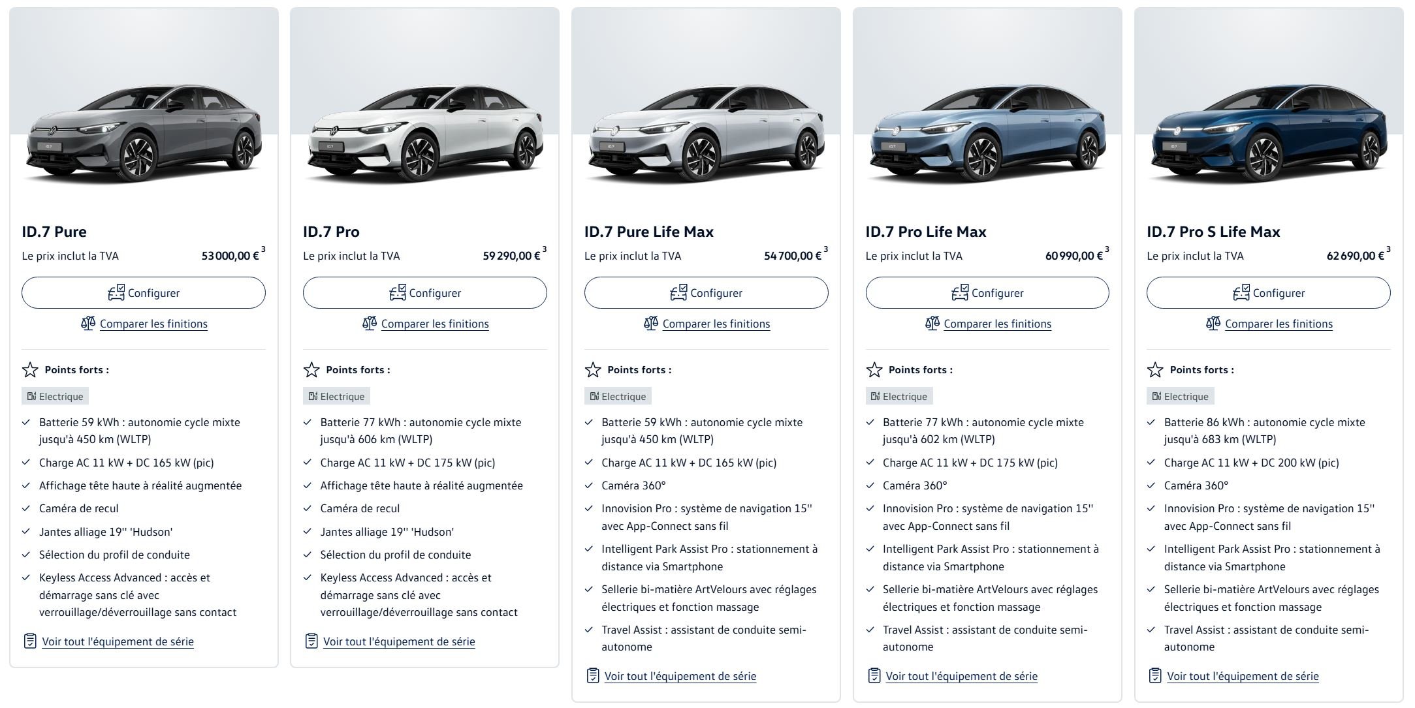
Task: Select the dark blue ID.7 Pro S Life Max image
Action: coord(1269,134)
